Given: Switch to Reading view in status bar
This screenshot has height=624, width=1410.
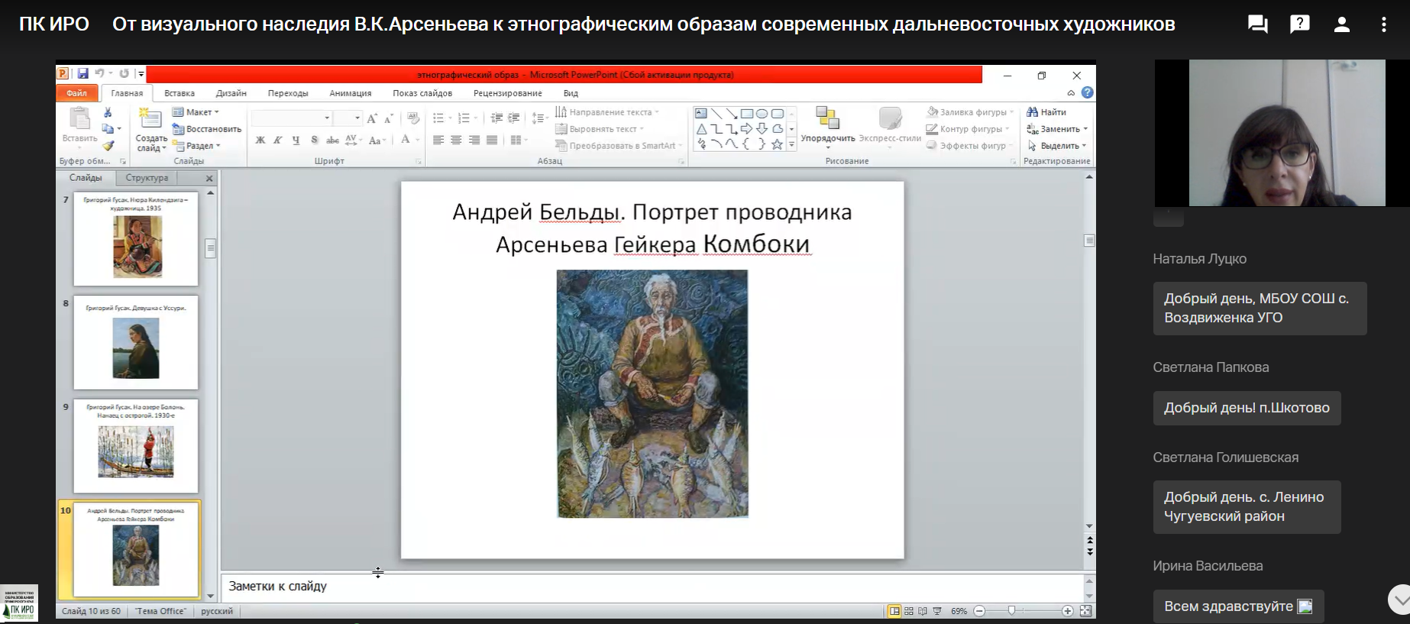Looking at the screenshot, I should pos(923,611).
